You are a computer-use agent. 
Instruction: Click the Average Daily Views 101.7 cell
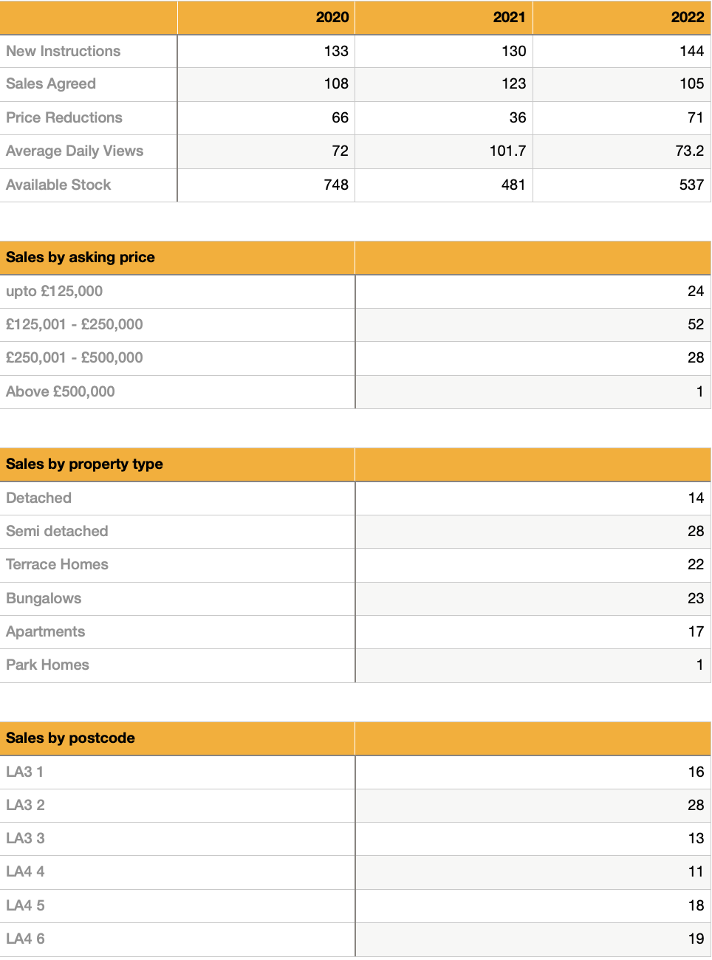(x=507, y=151)
